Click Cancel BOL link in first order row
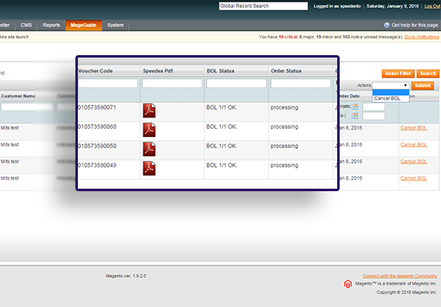Image resolution: width=441 pixels, height=307 pixels. (413, 128)
